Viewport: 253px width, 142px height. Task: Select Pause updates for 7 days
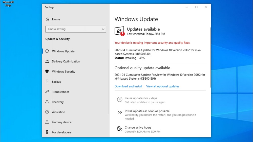pyautogui.click(x=141, y=98)
